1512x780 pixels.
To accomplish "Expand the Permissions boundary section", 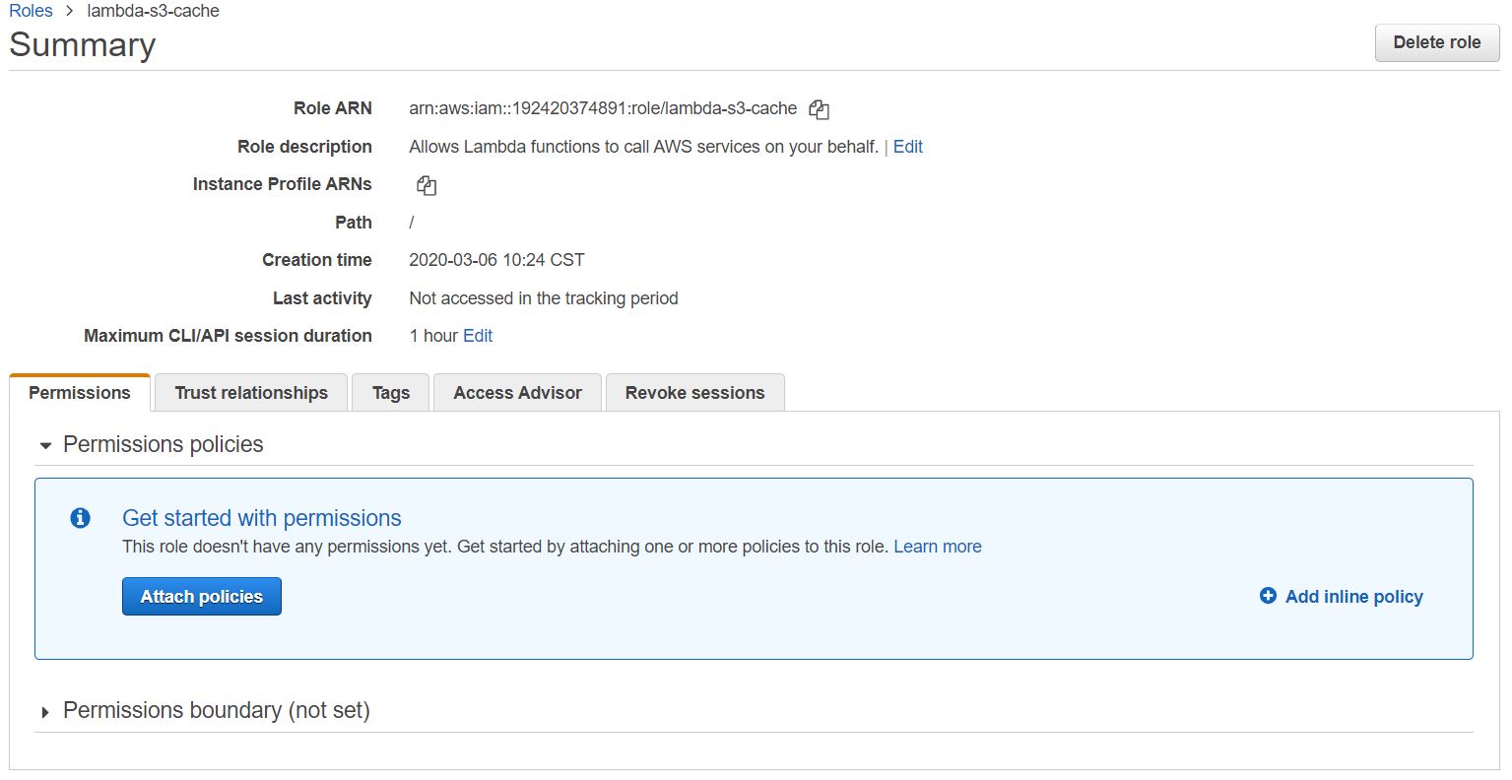I will click(45, 711).
